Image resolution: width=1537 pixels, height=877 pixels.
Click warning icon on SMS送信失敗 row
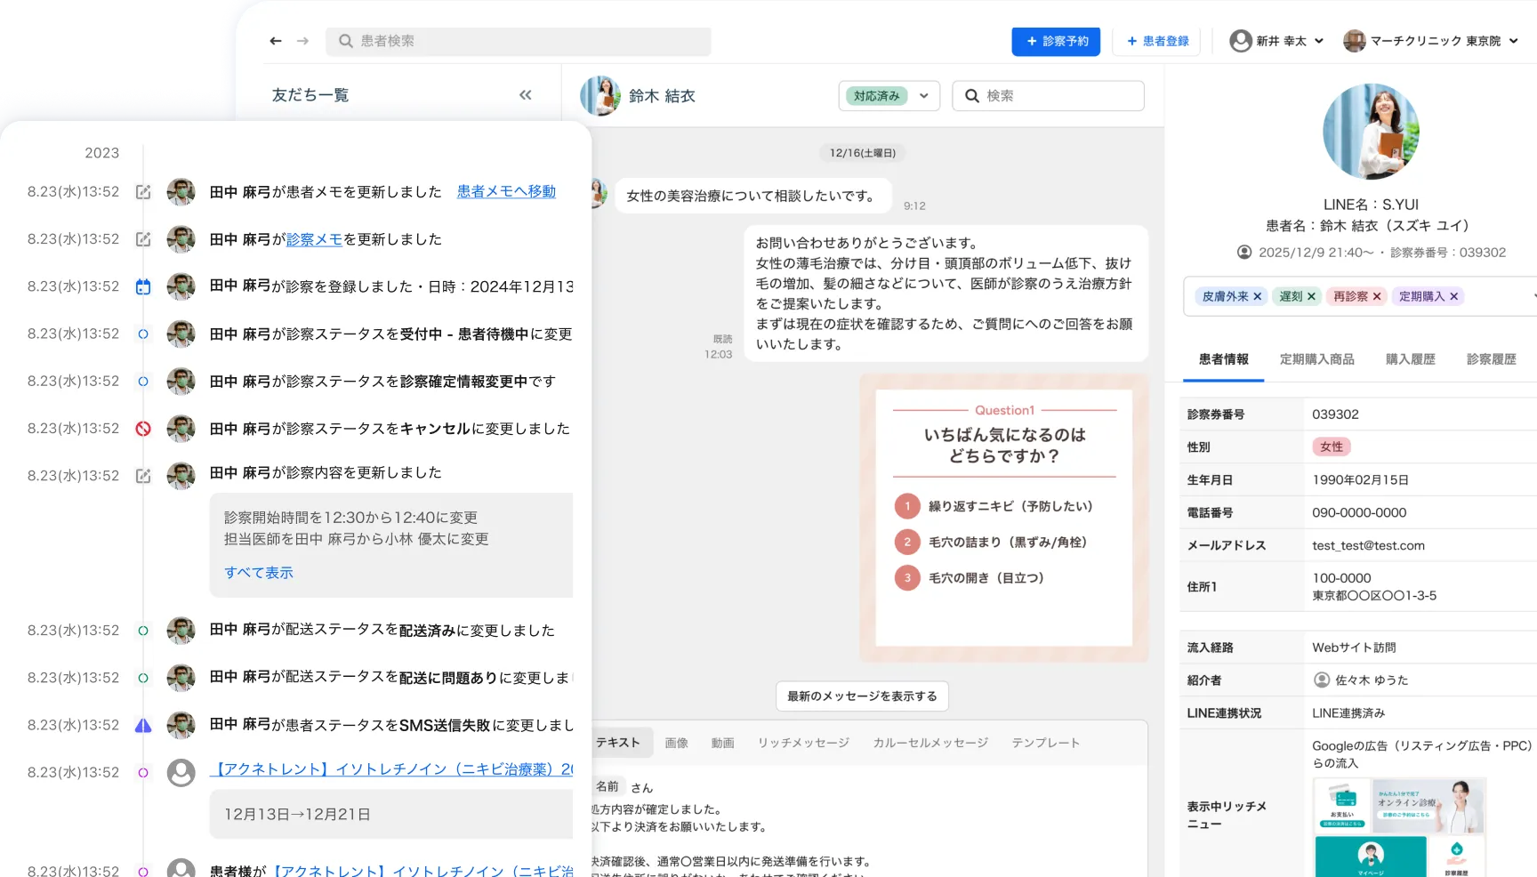(x=143, y=725)
